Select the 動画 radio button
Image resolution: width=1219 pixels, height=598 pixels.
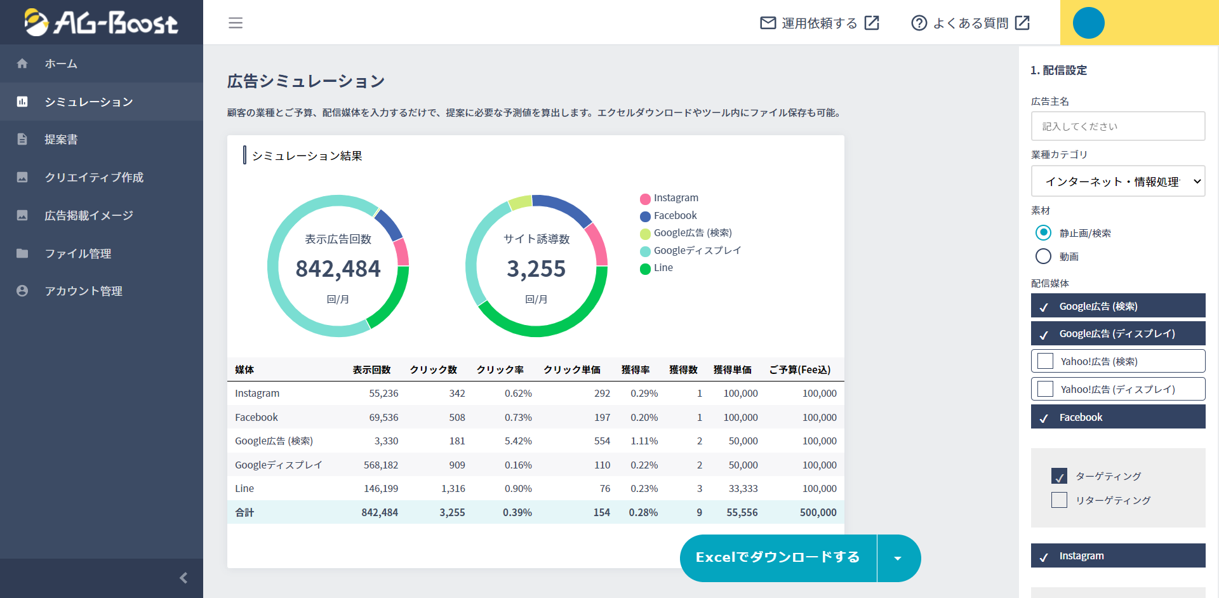1043,256
